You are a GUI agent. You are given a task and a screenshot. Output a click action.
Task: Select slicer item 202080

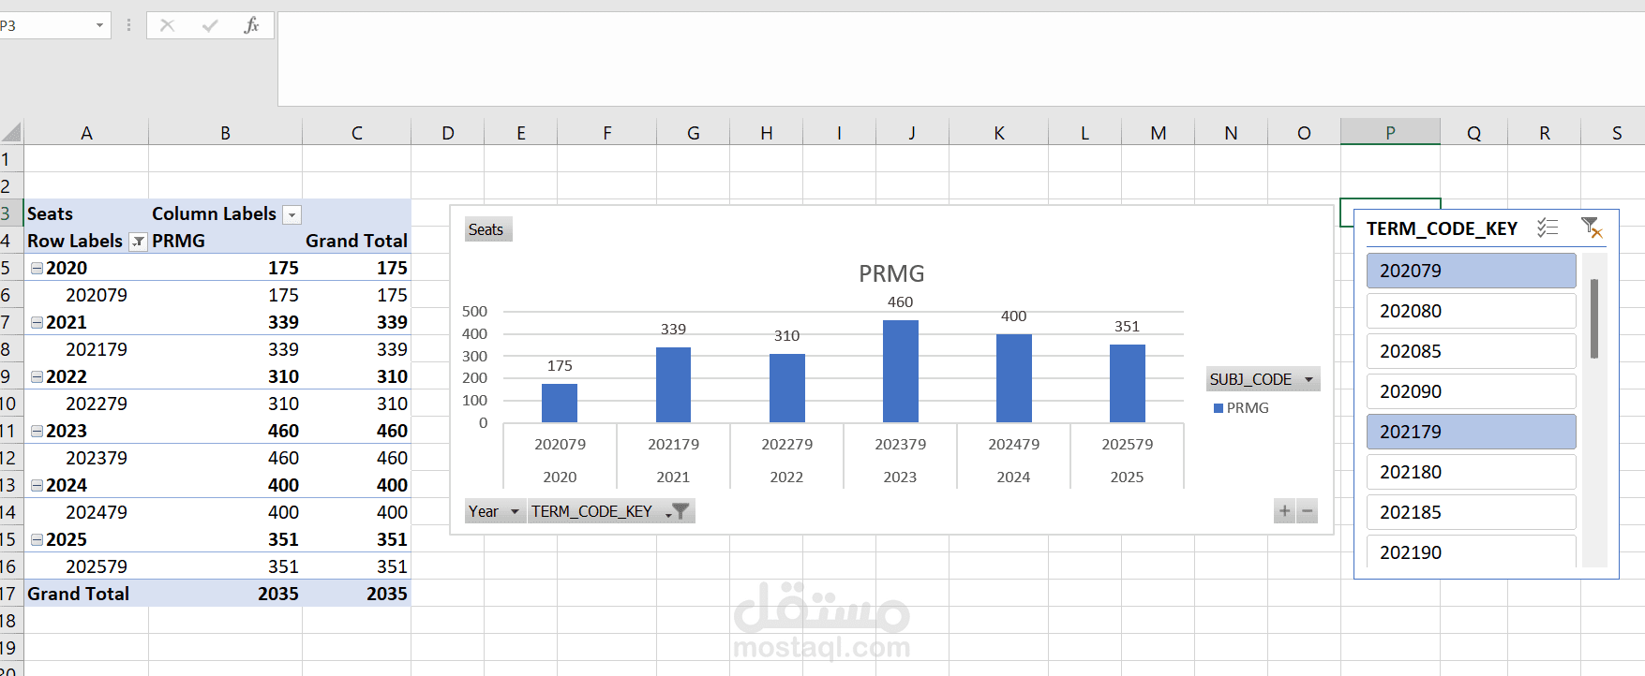click(x=1471, y=311)
